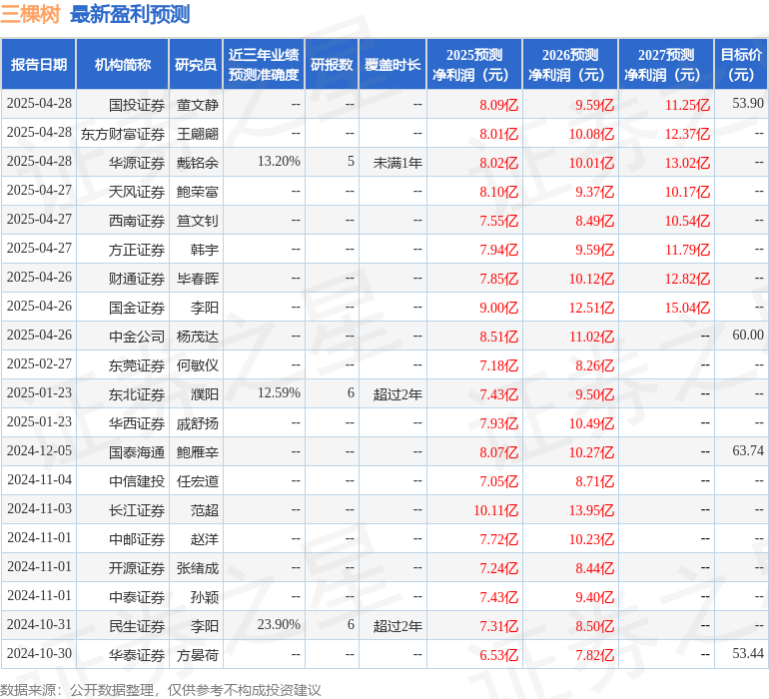Select institution 国泰海通

click(137, 452)
